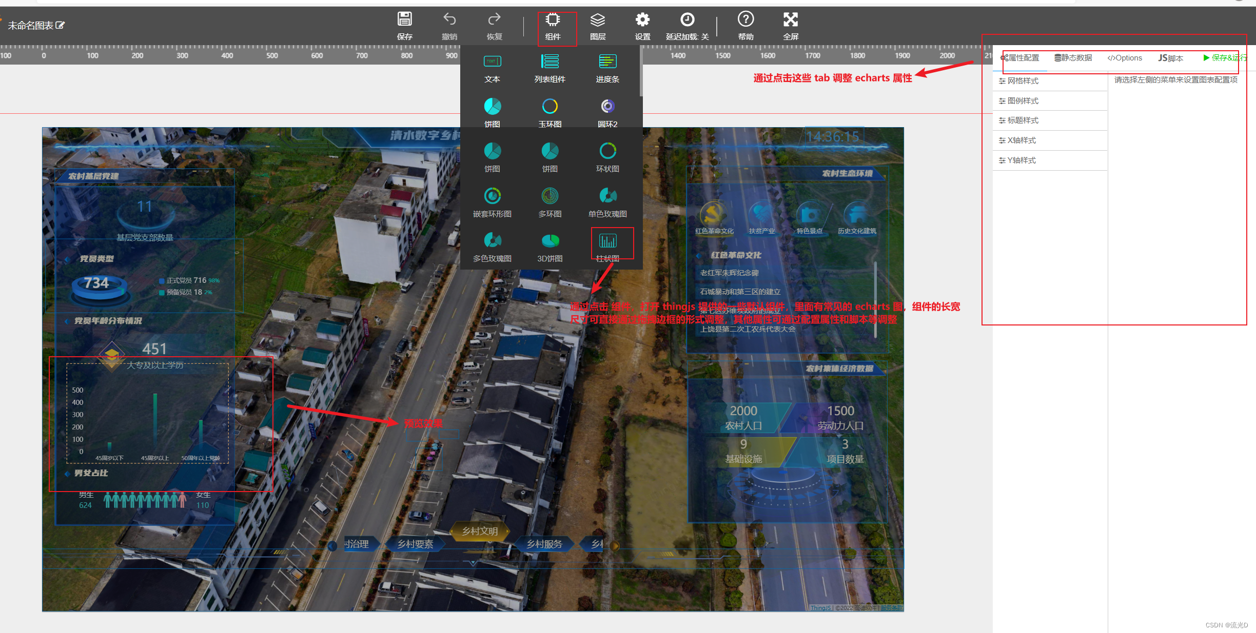This screenshot has height=633, width=1256.
Task: Switch to the 静态数据 tab
Action: click(1073, 58)
